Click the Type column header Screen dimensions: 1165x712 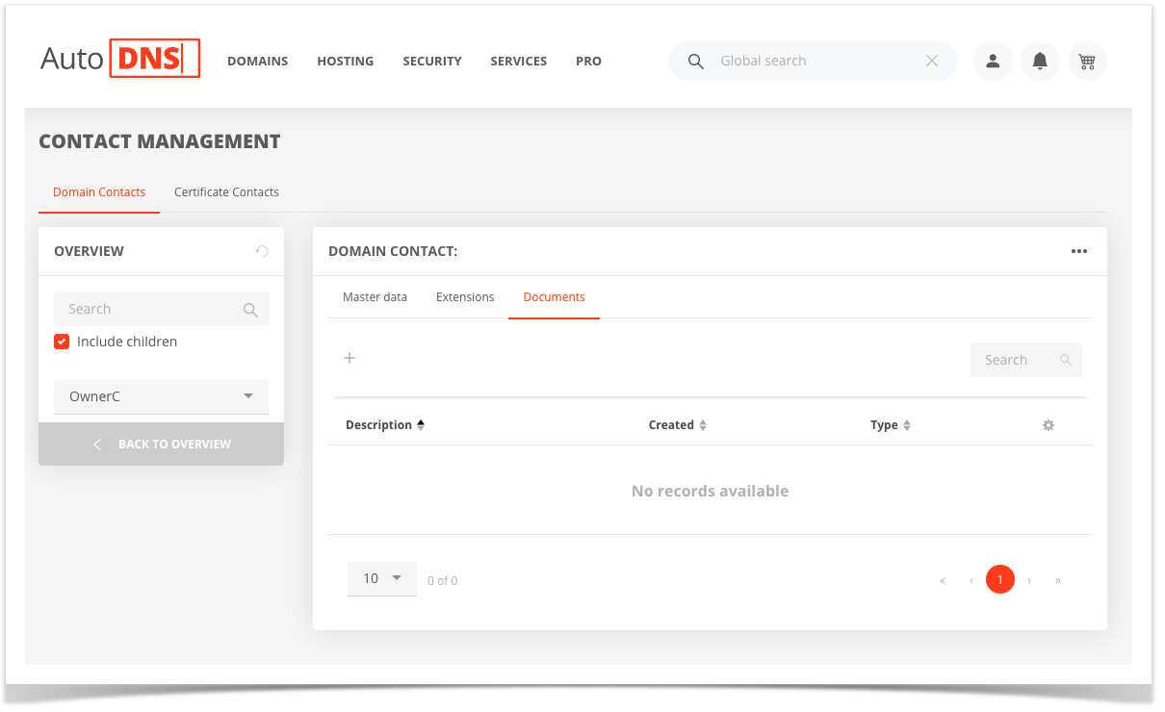[x=884, y=425]
